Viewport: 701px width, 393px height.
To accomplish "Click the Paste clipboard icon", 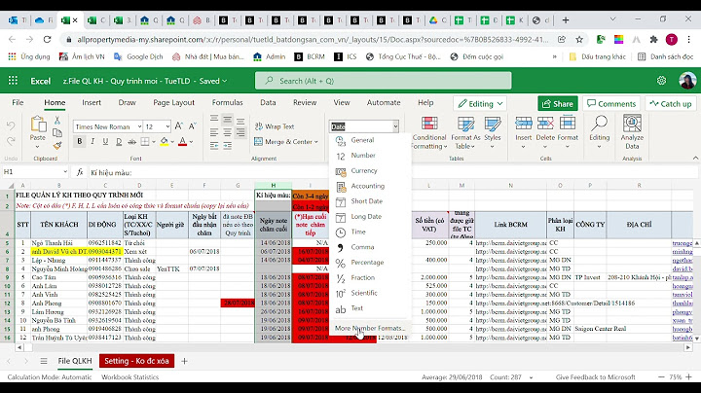I will pyautogui.click(x=38, y=124).
